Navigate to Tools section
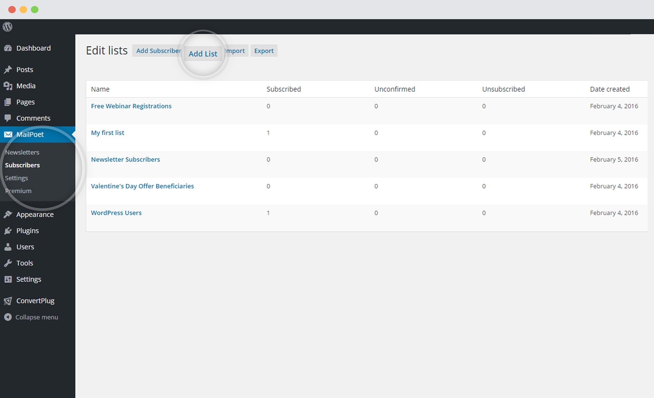 click(x=24, y=263)
